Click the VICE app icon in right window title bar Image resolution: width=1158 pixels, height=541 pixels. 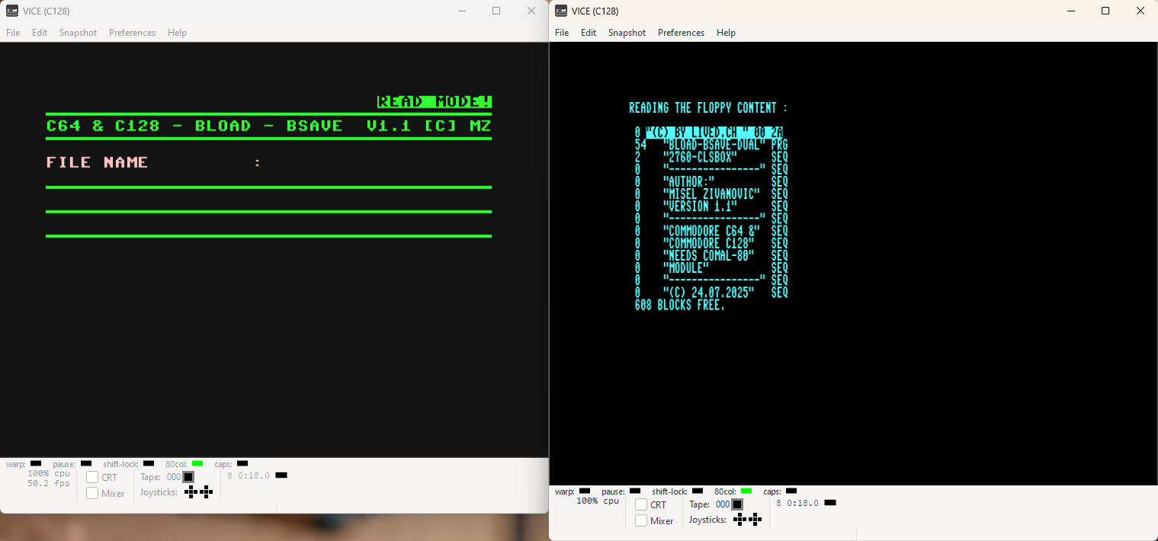coord(561,11)
